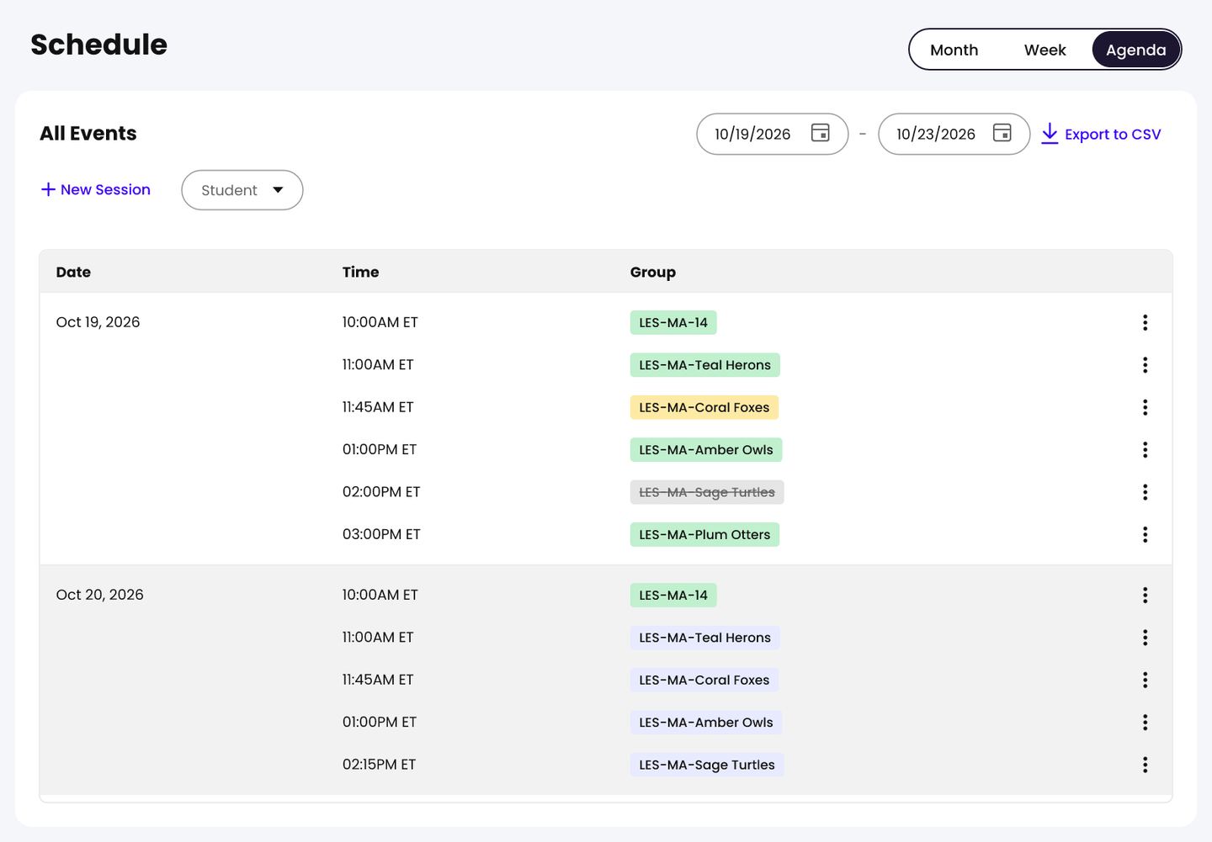
Task: Click lavender LES-MA-Coral Foxes tag on Oct 20
Action: pos(704,680)
